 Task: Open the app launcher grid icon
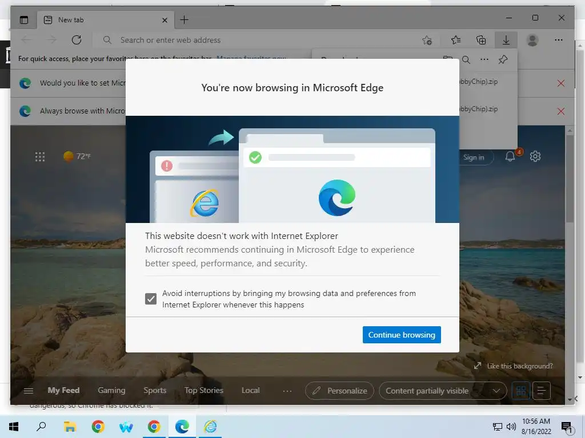pos(40,156)
